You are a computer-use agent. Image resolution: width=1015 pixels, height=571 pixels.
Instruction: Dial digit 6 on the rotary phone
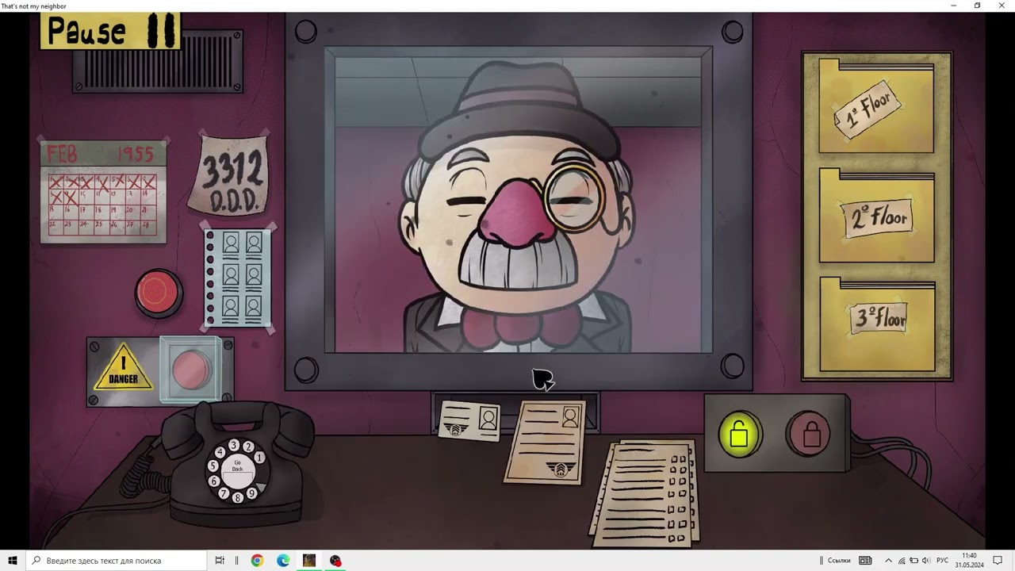point(213,481)
